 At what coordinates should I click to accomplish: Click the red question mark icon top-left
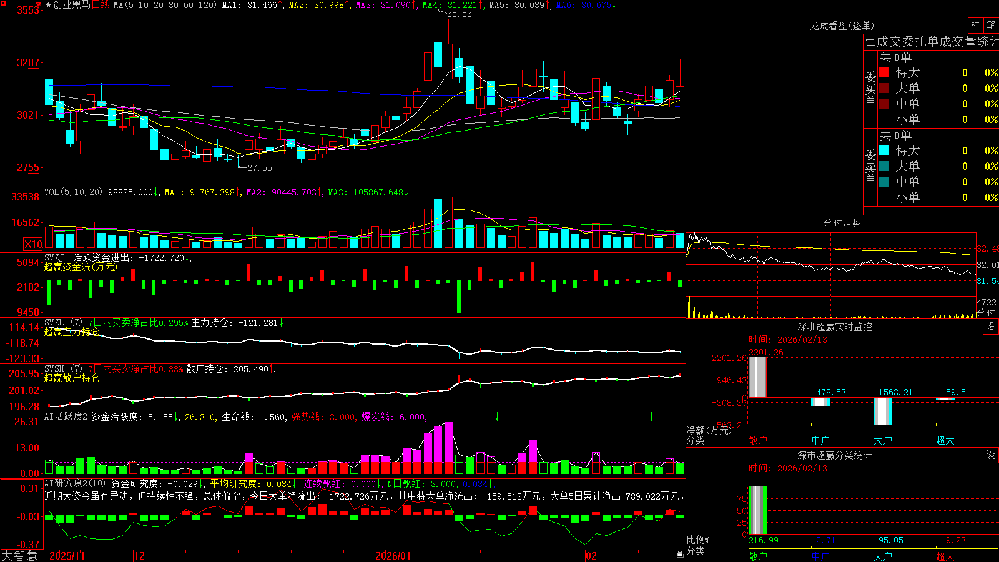tap(38, 6)
